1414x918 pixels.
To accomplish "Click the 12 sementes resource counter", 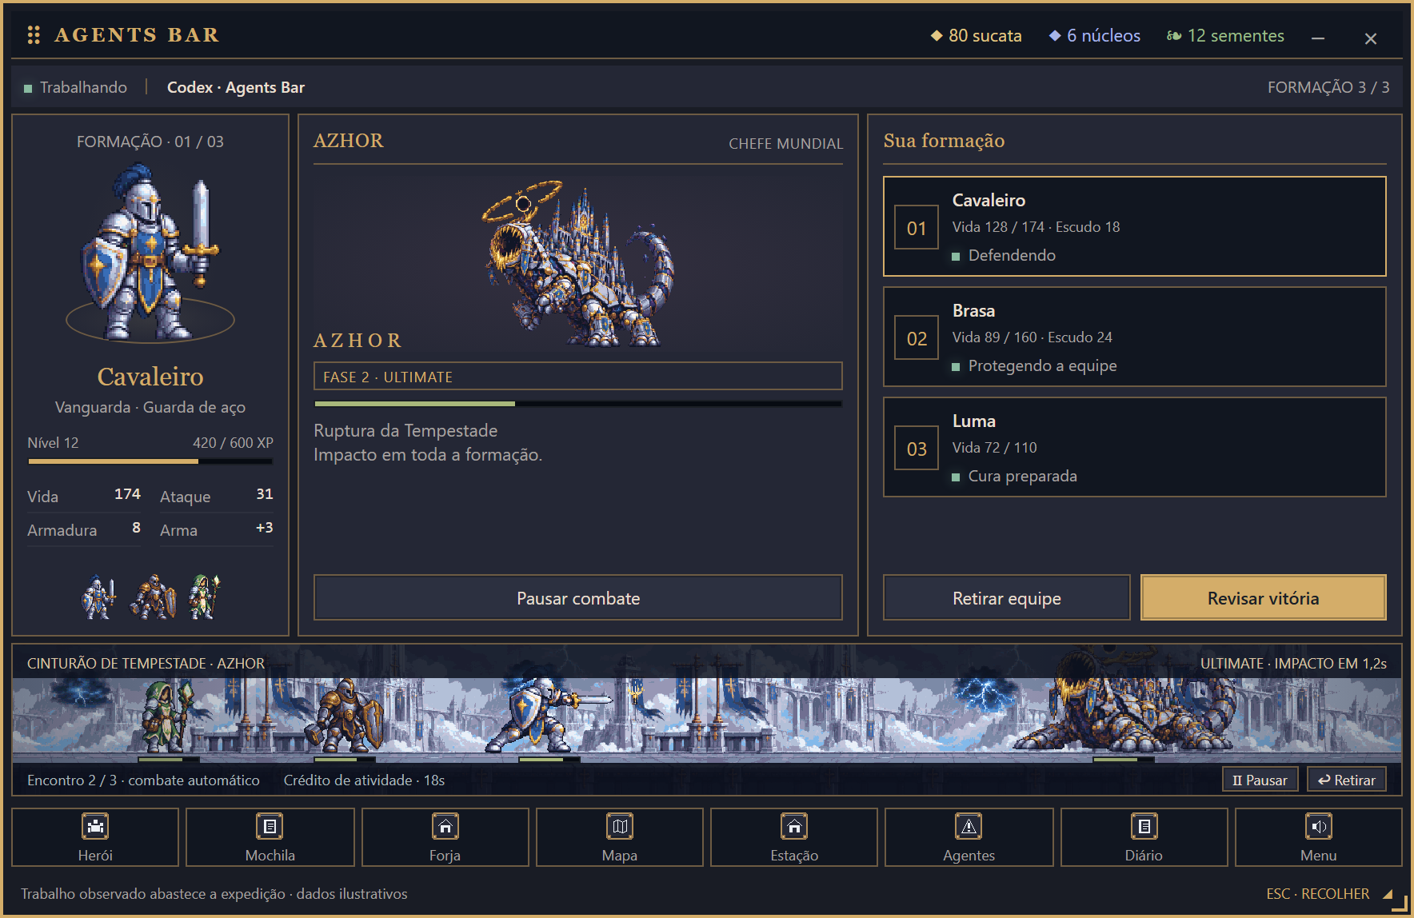I will tap(1225, 36).
